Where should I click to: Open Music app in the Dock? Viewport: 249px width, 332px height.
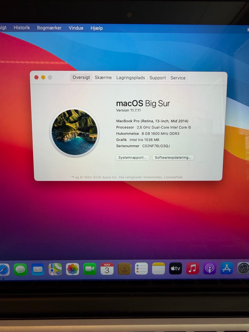[192, 268]
